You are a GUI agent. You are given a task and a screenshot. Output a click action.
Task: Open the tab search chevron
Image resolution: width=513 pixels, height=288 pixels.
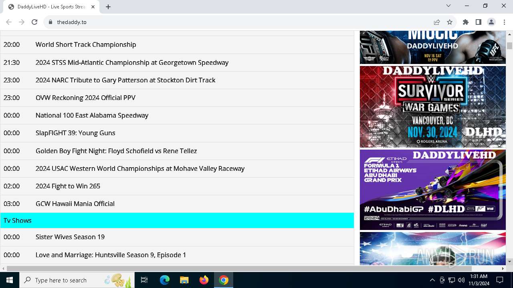(448, 6)
